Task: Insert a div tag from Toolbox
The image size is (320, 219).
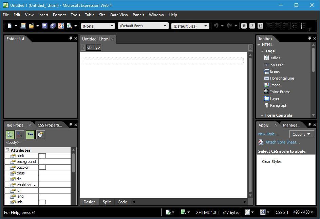Action: pos(272,58)
